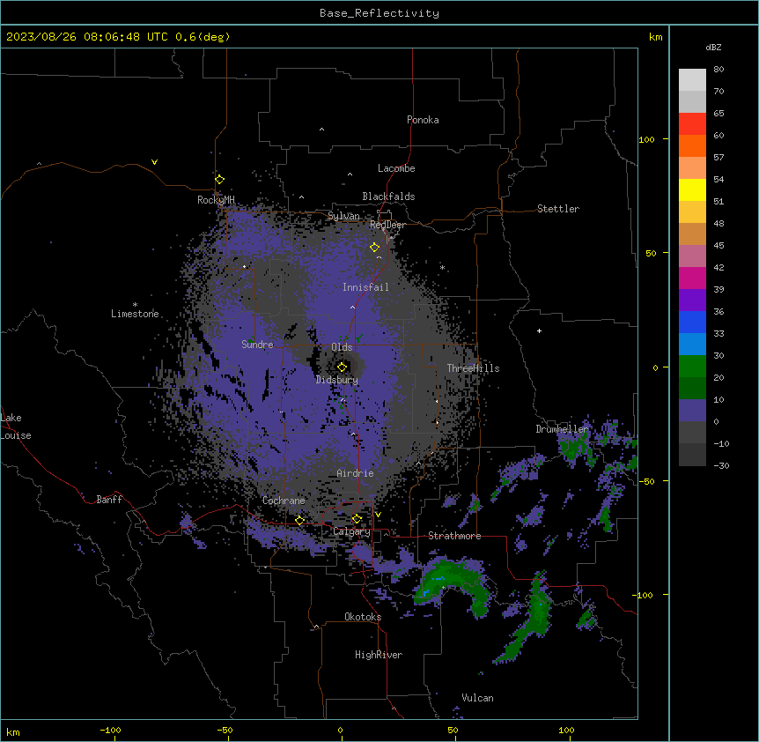This screenshot has height=742, width=759.
Task: Click the Calgary city label
Action: point(351,531)
